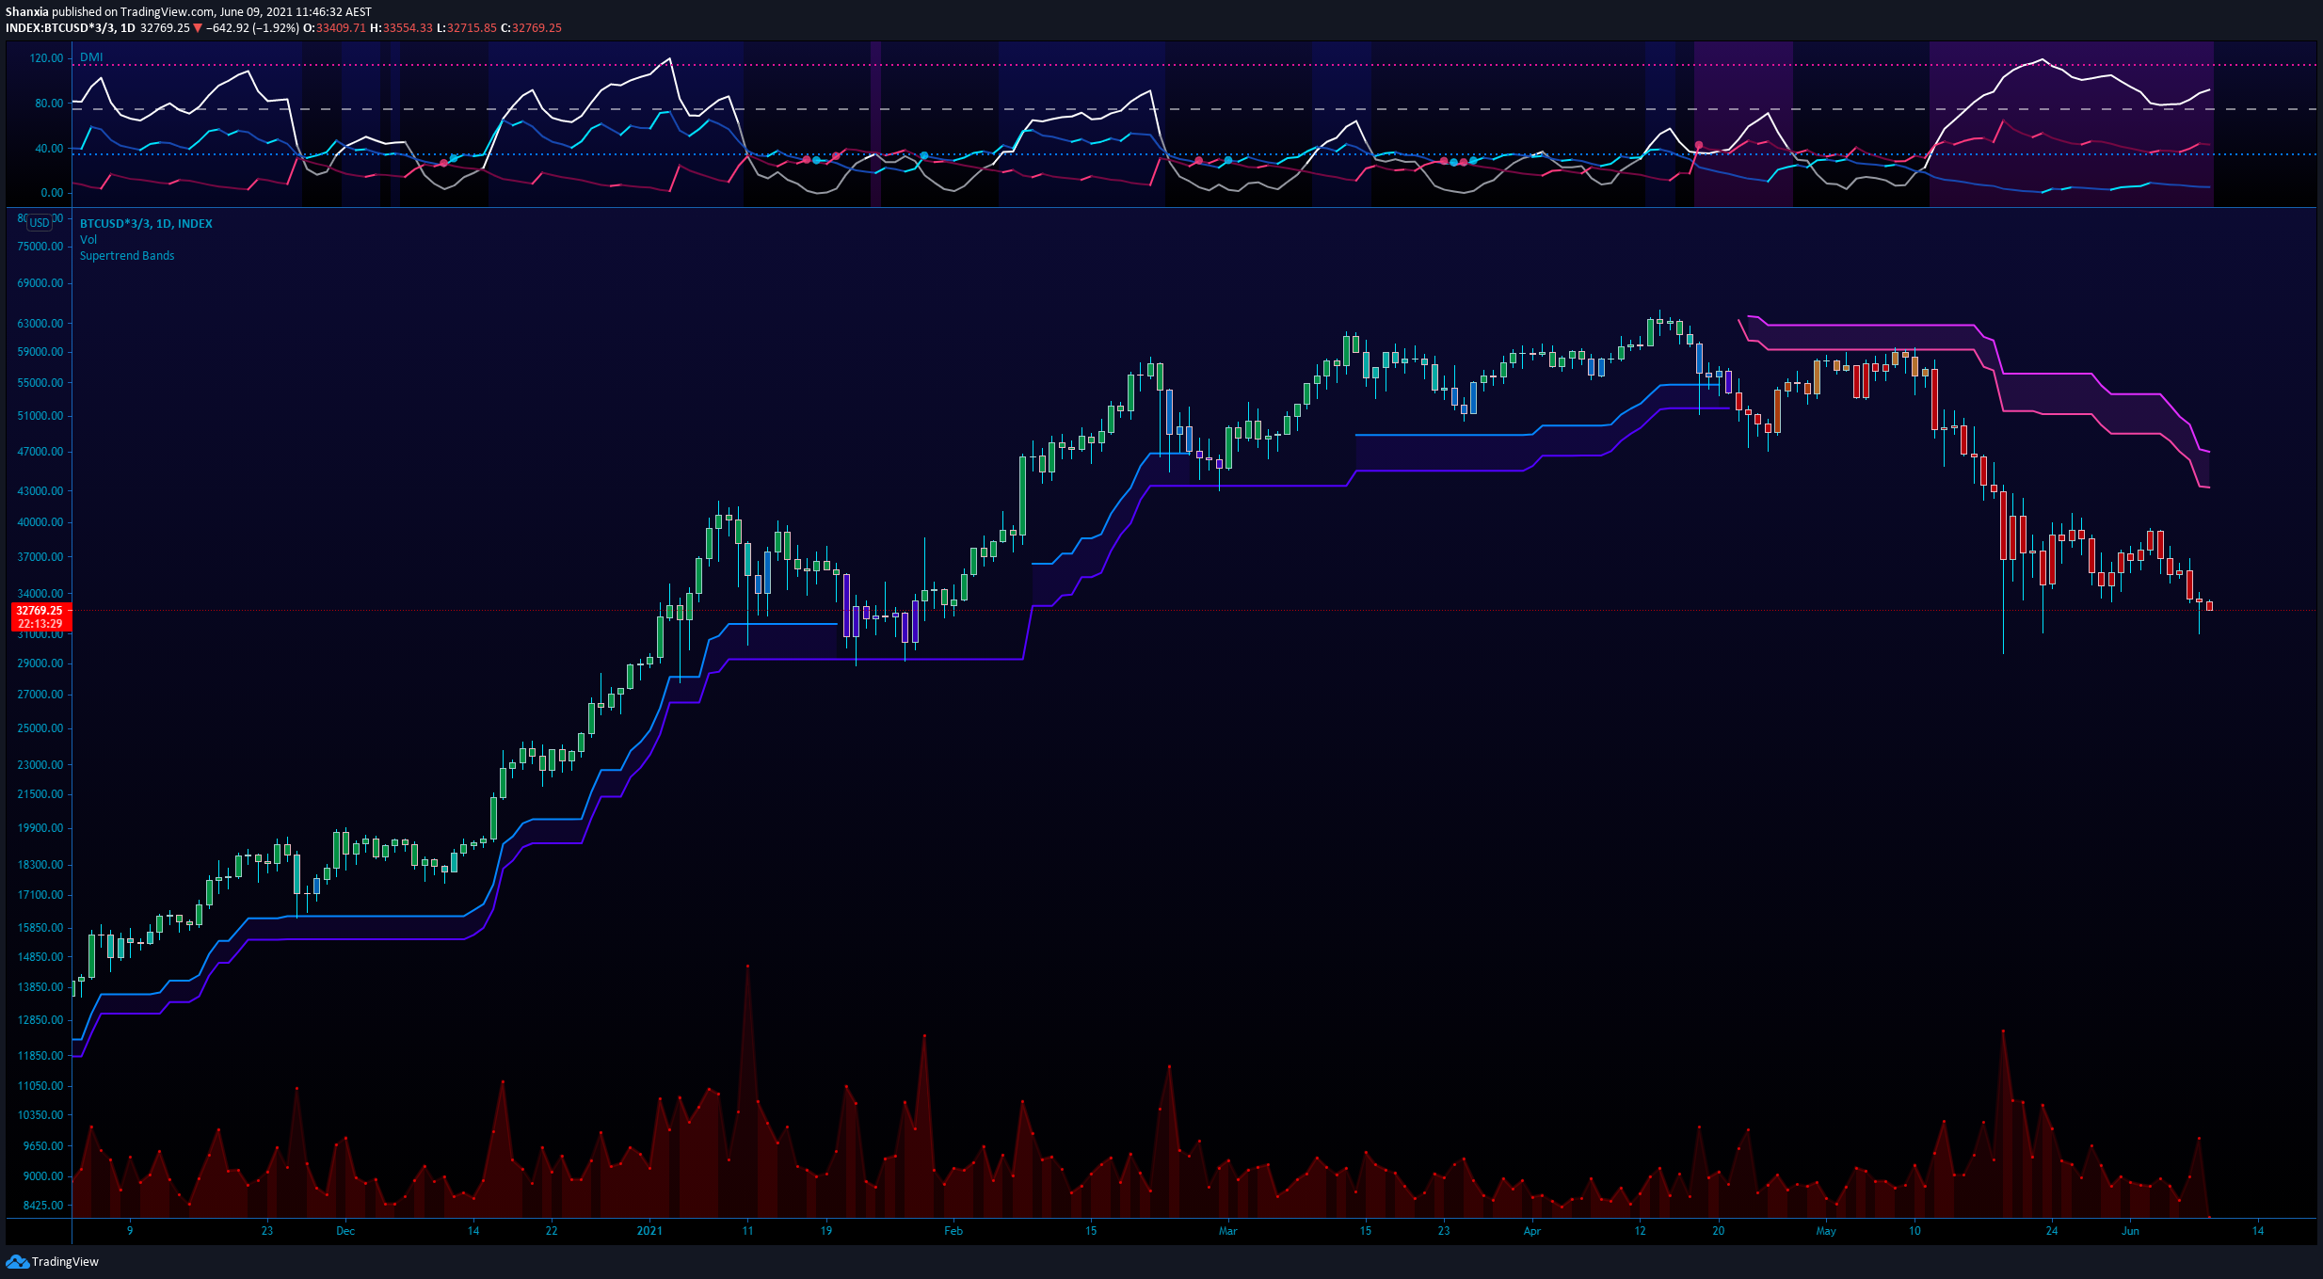This screenshot has height=1279, width=2323.
Task: Click the May marker on the time axis
Action: click(x=1826, y=1231)
